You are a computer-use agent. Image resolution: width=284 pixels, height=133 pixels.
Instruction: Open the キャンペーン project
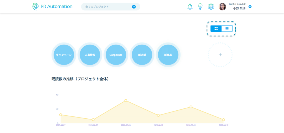pyautogui.click(x=64, y=55)
